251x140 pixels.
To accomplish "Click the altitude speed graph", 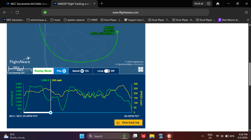I will pyautogui.click(x=78, y=98).
